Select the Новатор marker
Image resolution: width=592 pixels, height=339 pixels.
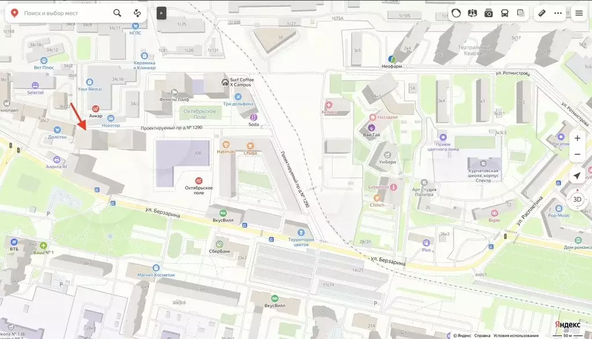[x=111, y=119]
